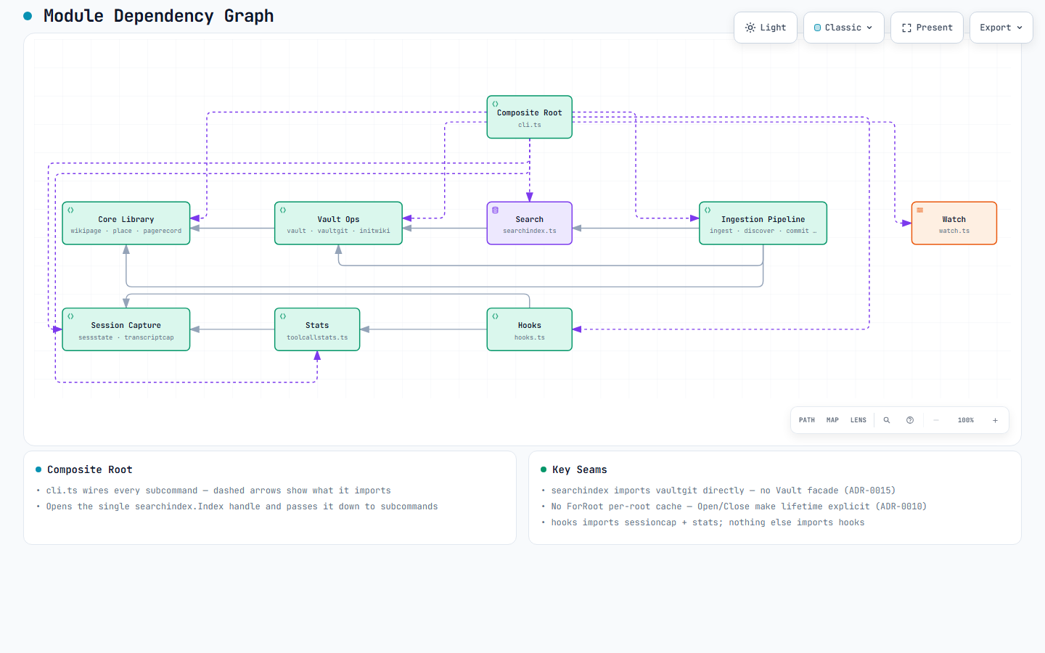Click the 'Key Seams' panel heading
The width and height of the screenshot is (1045, 653).
click(x=579, y=469)
